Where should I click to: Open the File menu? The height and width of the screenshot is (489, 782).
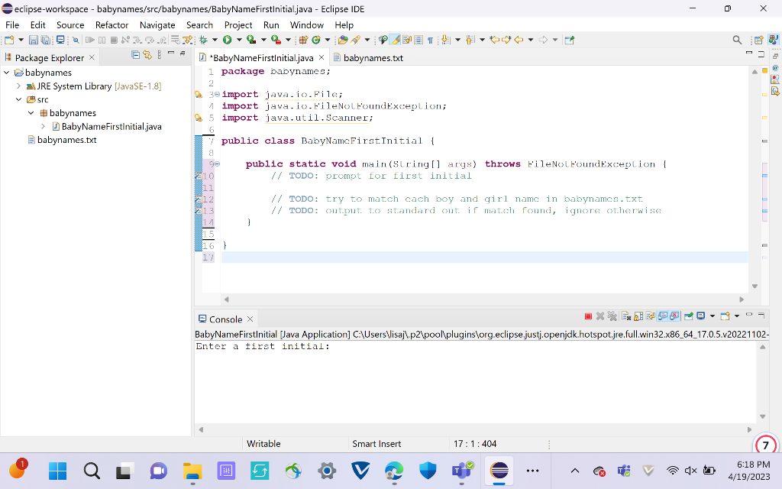12,25
